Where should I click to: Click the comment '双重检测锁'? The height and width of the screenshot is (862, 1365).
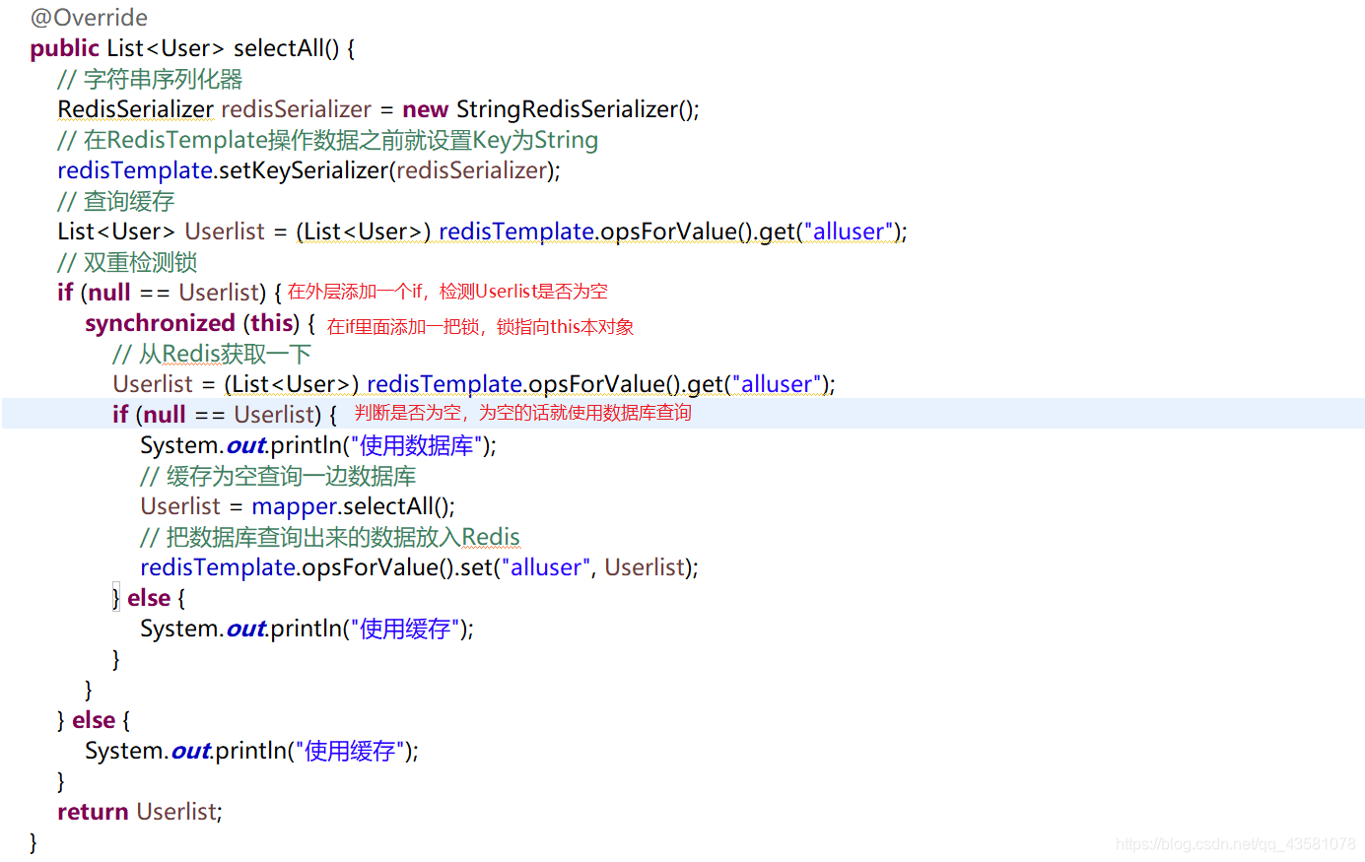[127, 262]
